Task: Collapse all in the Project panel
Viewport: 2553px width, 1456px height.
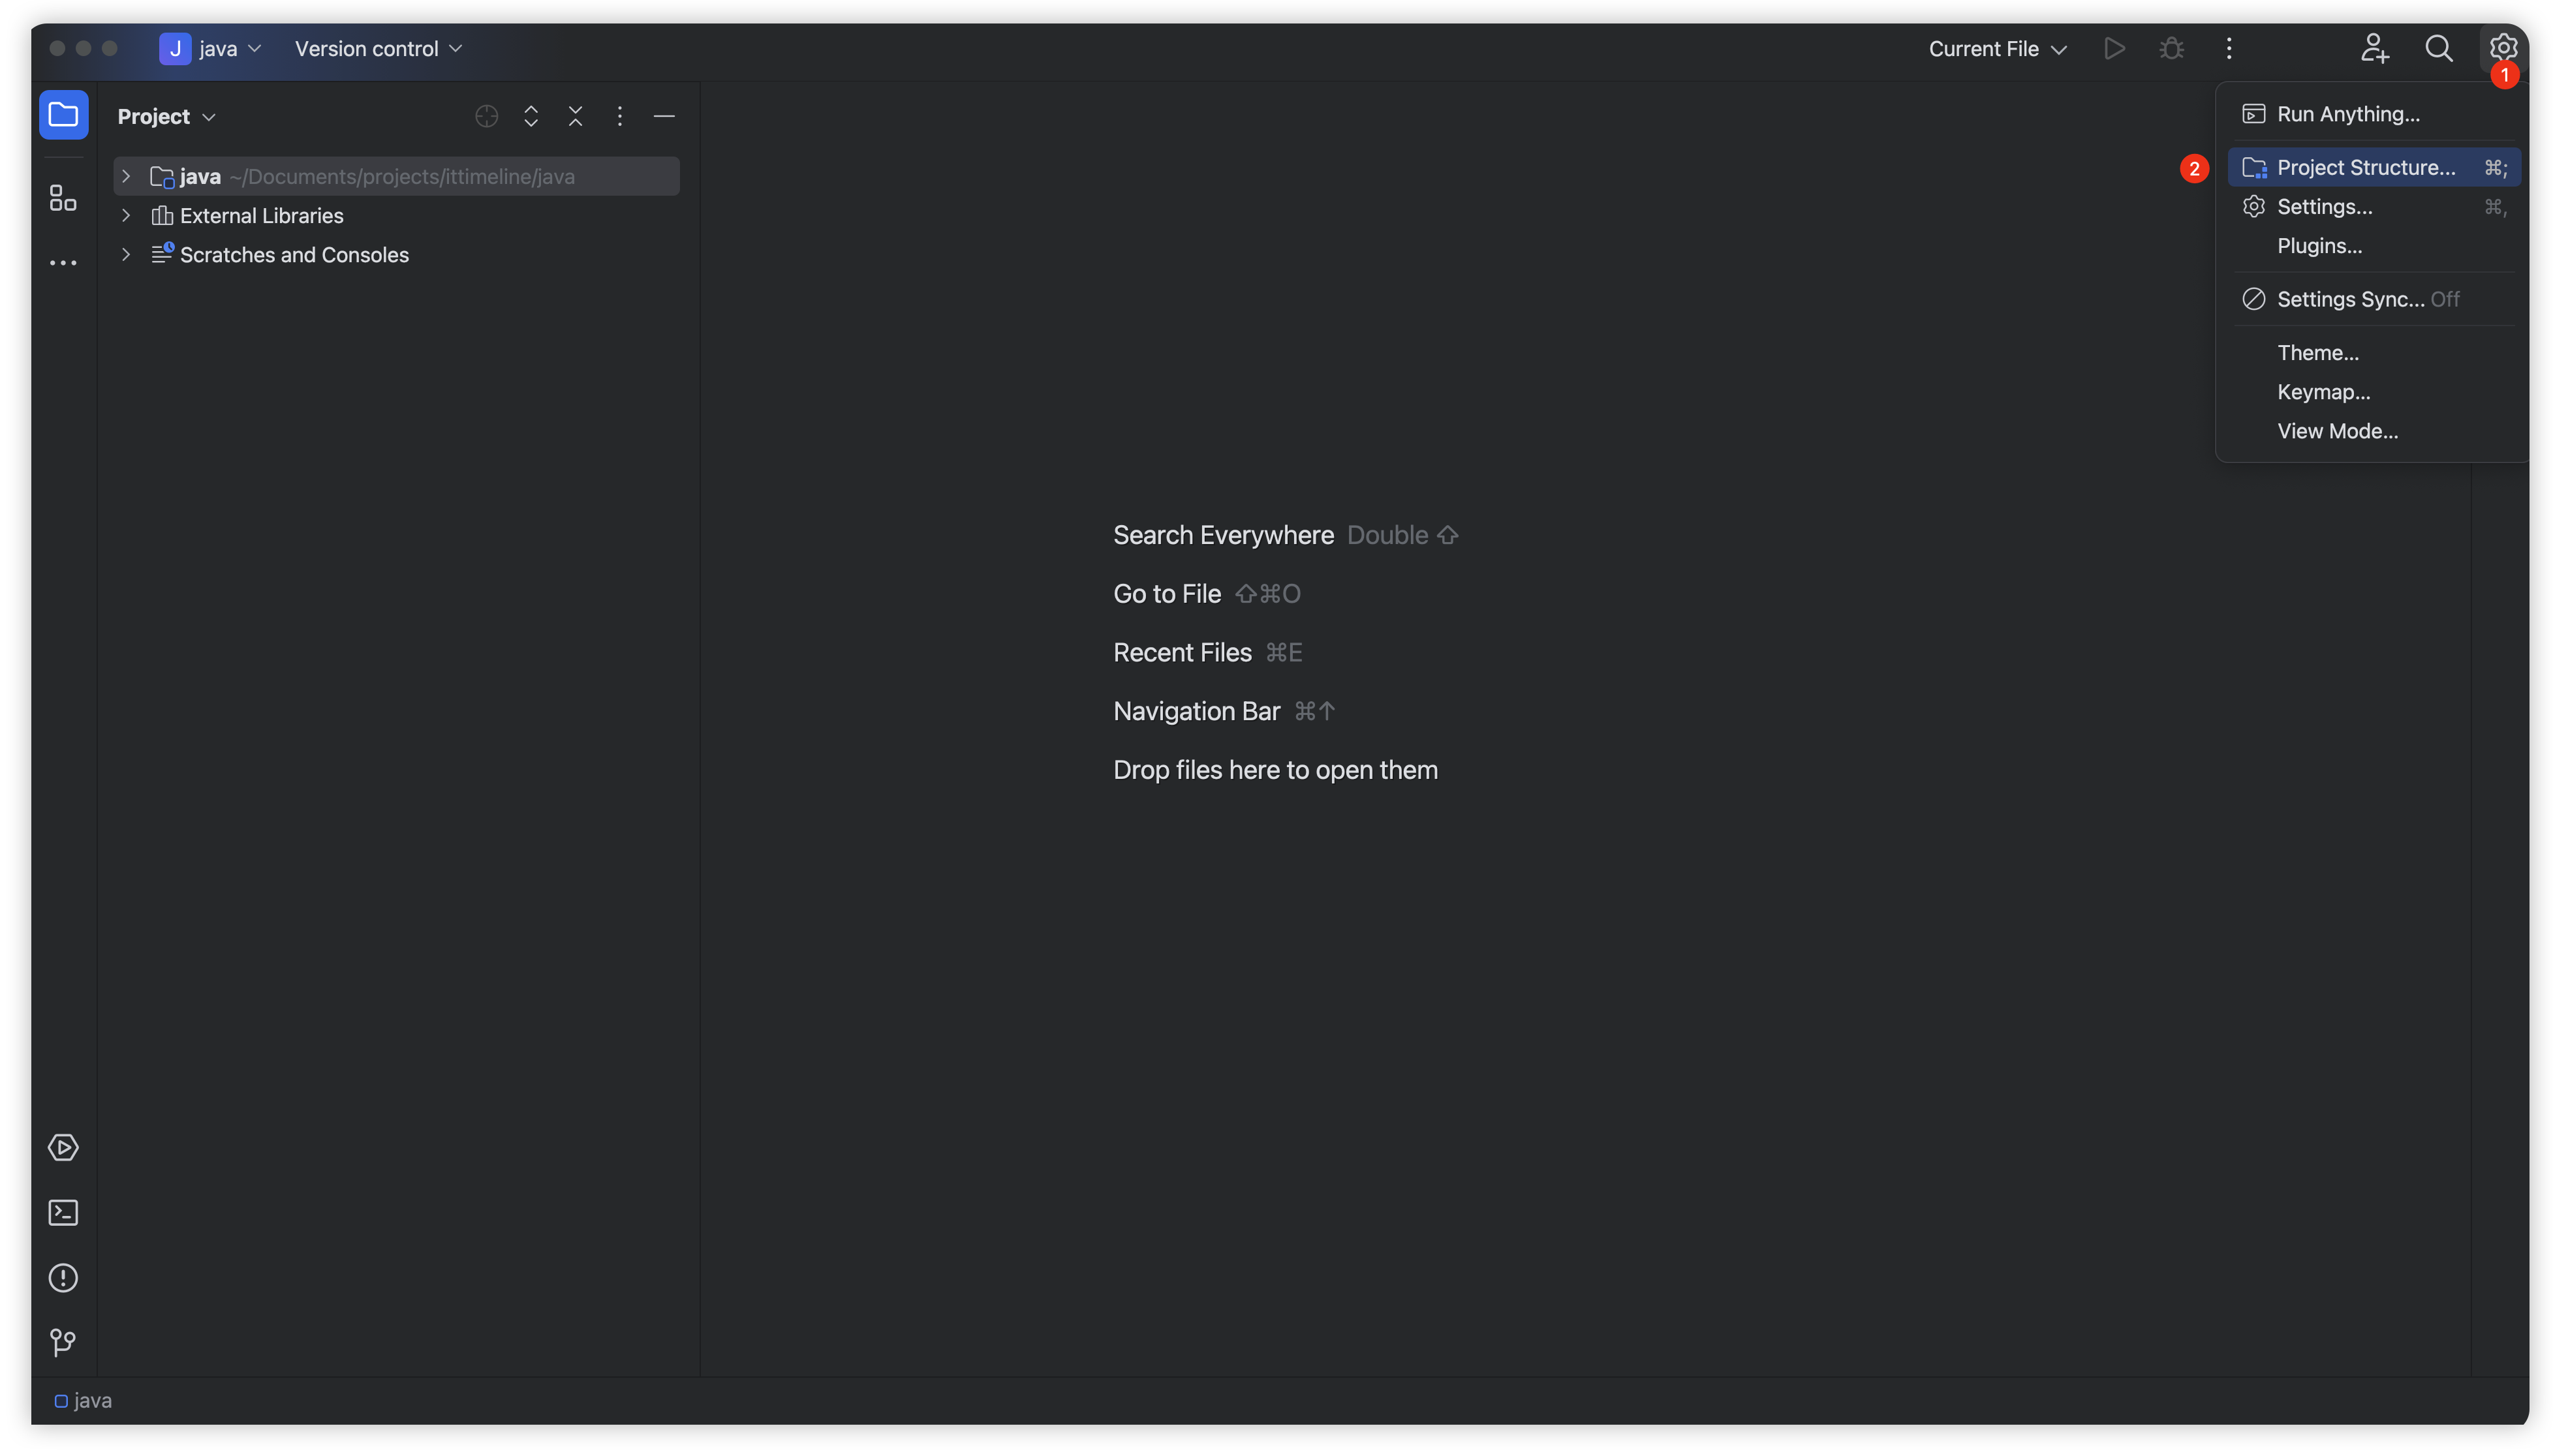Action: 575,117
